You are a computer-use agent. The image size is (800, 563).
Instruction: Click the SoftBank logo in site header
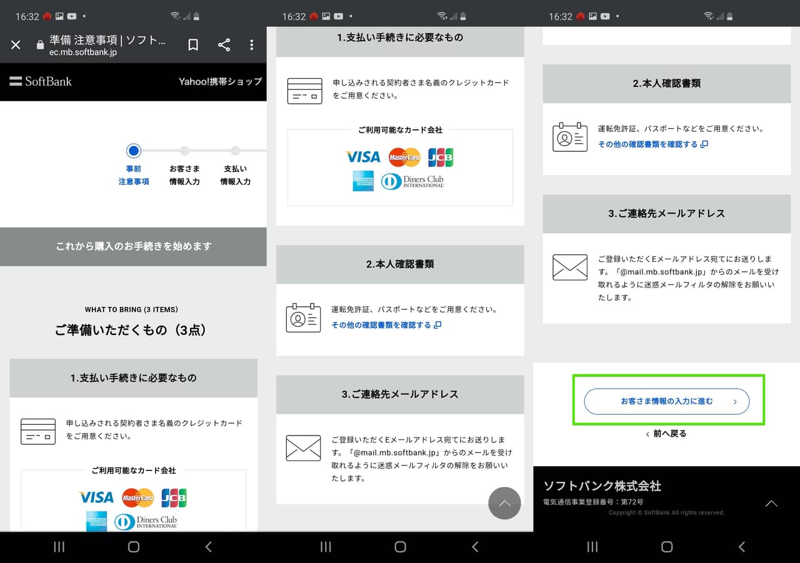tap(41, 81)
